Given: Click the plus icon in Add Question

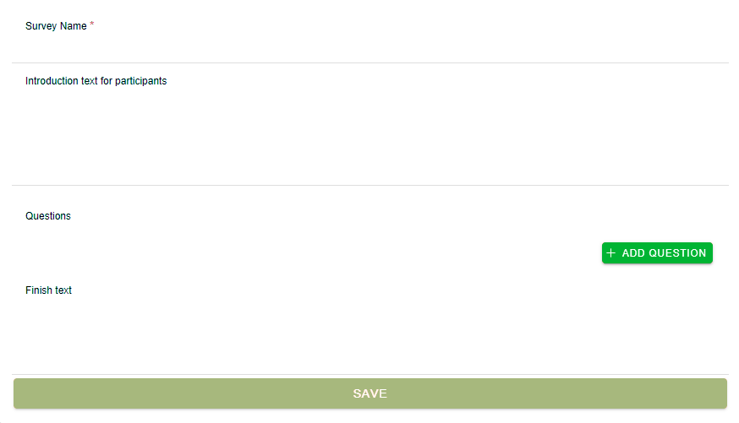Looking at the screenshot, I should click(x=610, y=253).
